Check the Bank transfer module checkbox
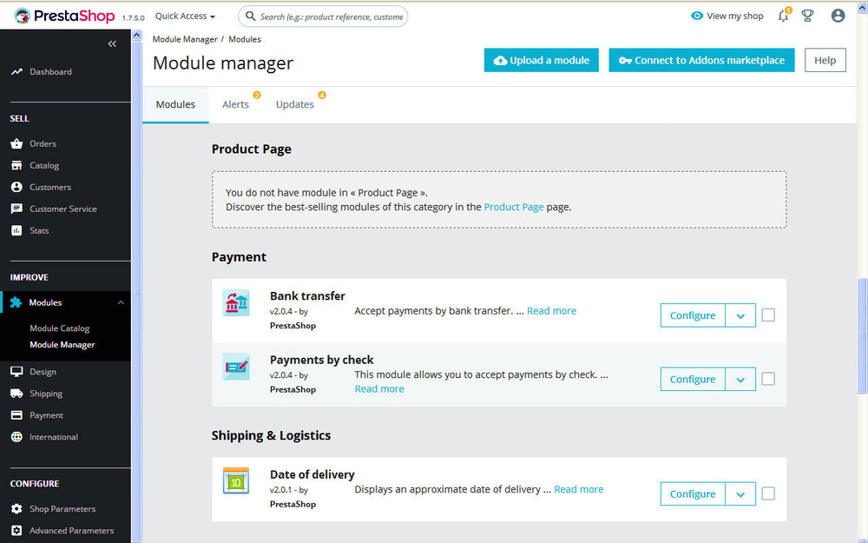868x543 pixels. coord(768,315)
